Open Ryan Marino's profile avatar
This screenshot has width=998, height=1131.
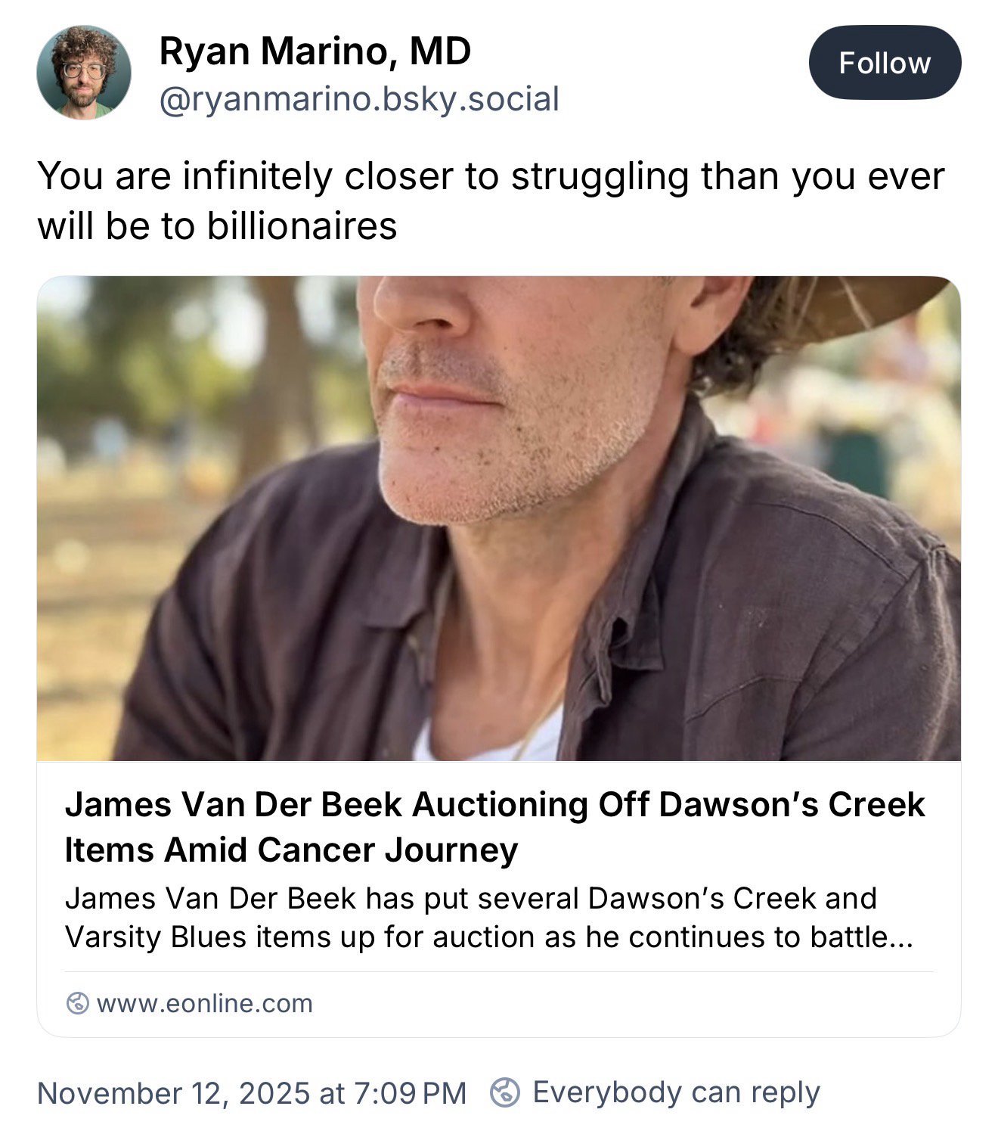(84, 73)
